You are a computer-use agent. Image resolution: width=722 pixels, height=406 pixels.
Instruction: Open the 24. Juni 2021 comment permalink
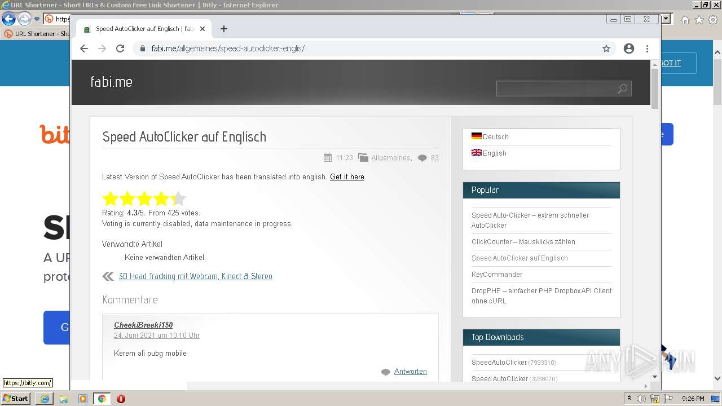click(x=157, y=336)
